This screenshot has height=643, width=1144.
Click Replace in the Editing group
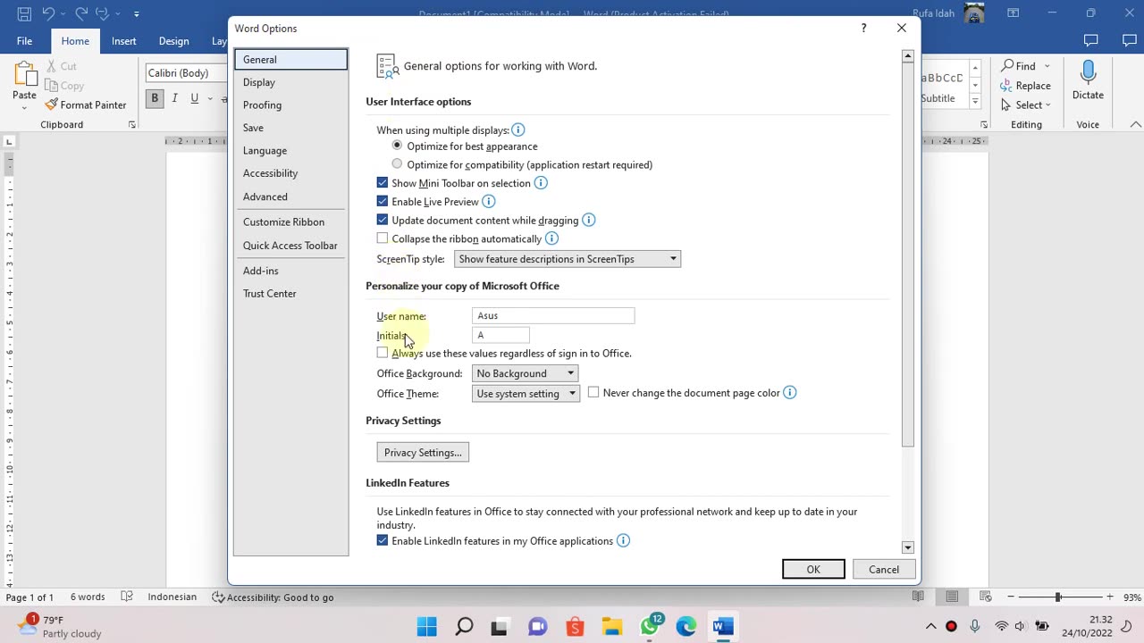pos(1026,86)
